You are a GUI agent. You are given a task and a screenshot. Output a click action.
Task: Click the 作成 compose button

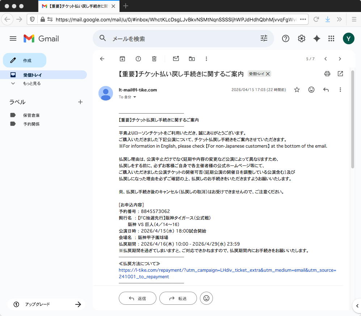tap(25, 61)
